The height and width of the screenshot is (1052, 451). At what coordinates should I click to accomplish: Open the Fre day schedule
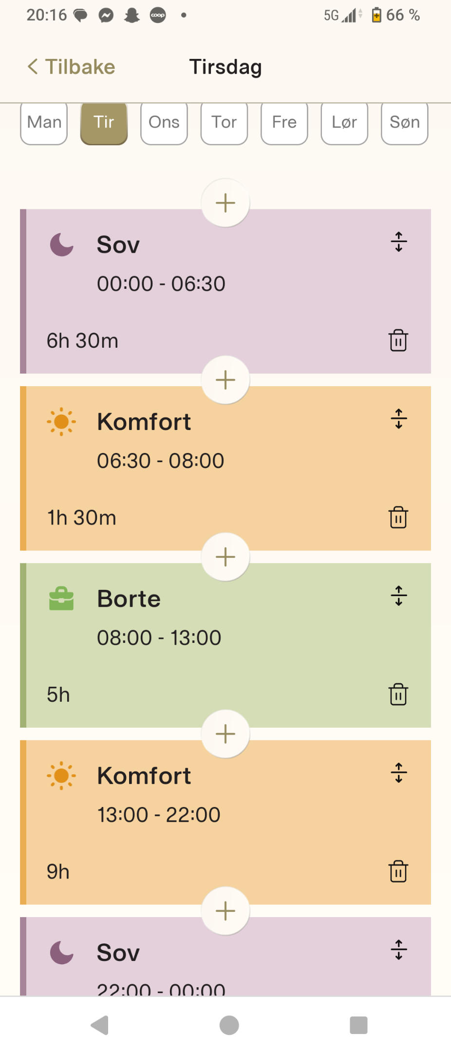(x=284, y=122)
